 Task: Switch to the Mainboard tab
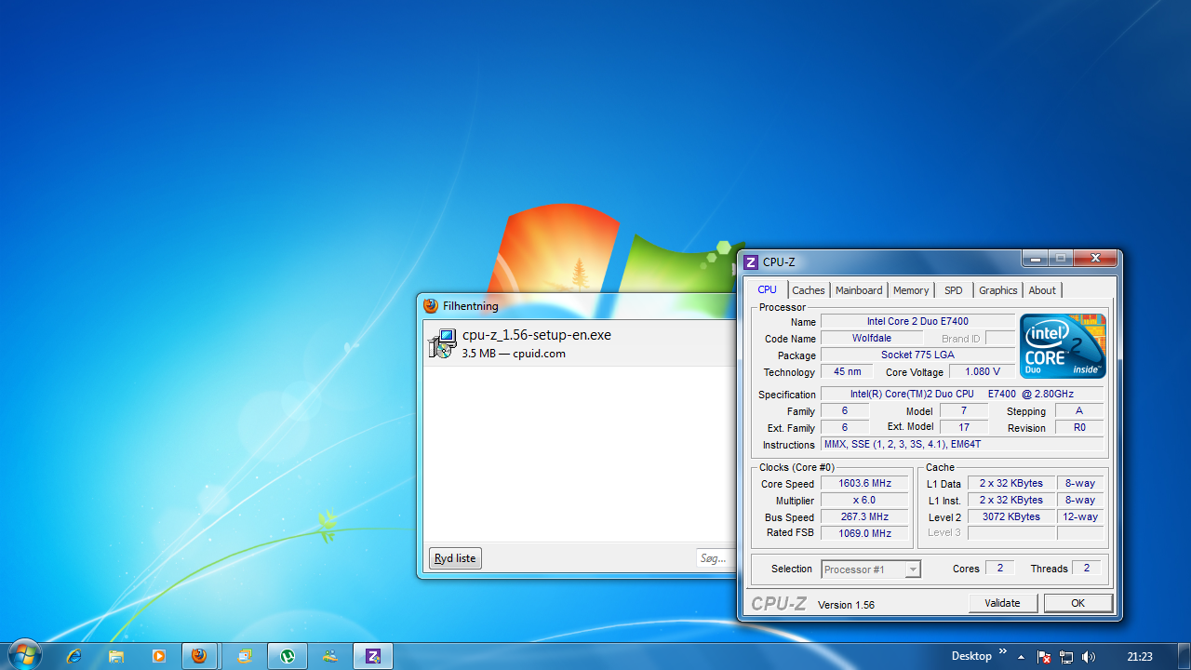(x=859, y=290)
